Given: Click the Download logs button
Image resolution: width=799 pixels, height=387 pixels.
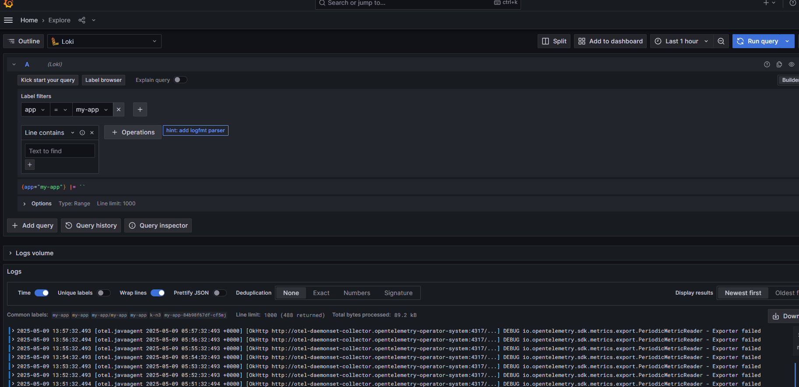Looking at the screenshot, I should point(784,316).
